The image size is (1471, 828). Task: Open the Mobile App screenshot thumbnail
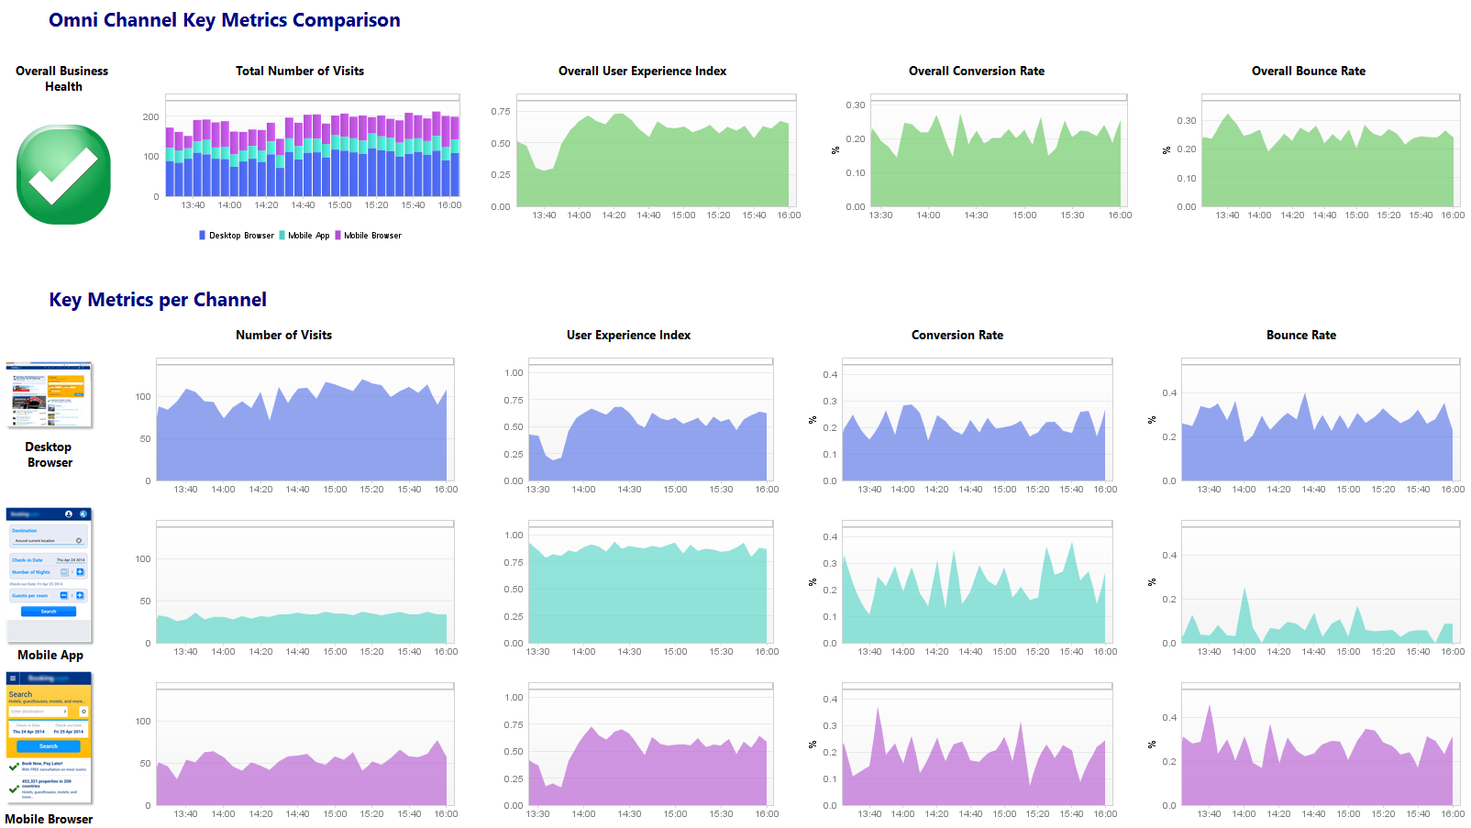point(50,575)
